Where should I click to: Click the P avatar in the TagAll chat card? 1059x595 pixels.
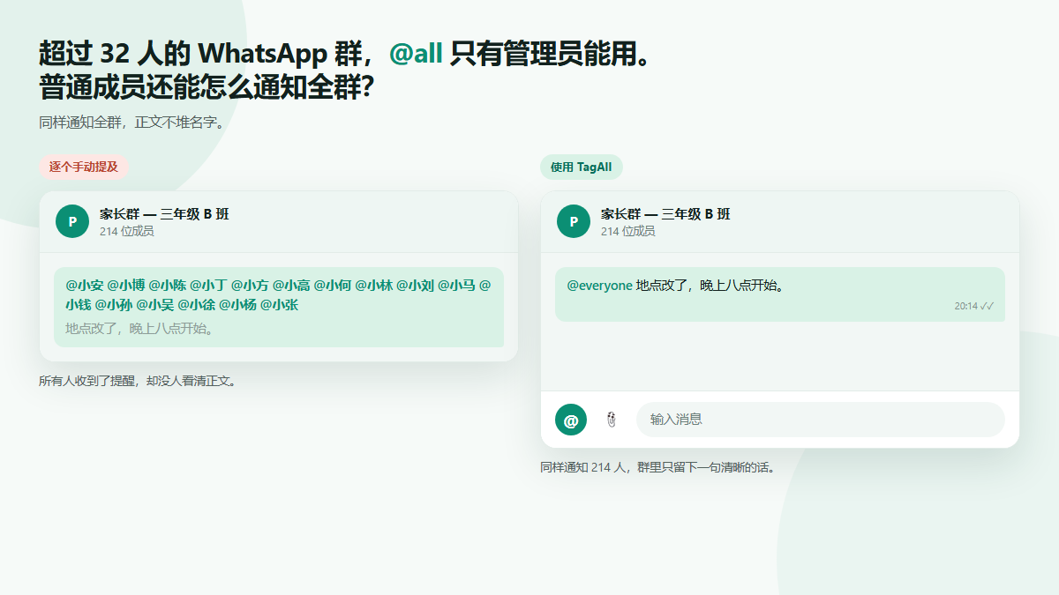(574, 221)
